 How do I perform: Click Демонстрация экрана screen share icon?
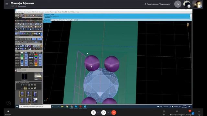[177, 111]
